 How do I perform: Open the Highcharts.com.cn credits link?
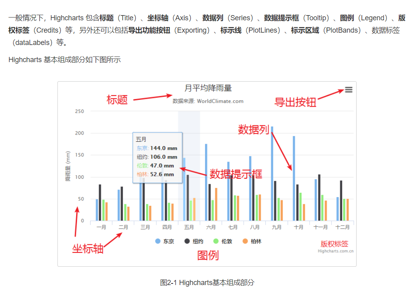pos(335,251)
